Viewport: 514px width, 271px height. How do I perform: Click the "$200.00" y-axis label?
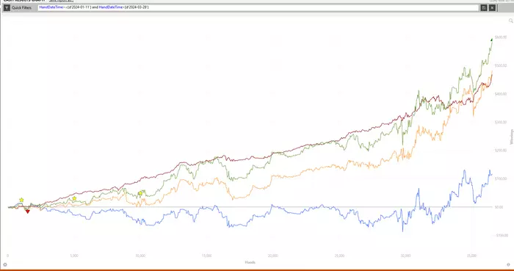[501, 151]
